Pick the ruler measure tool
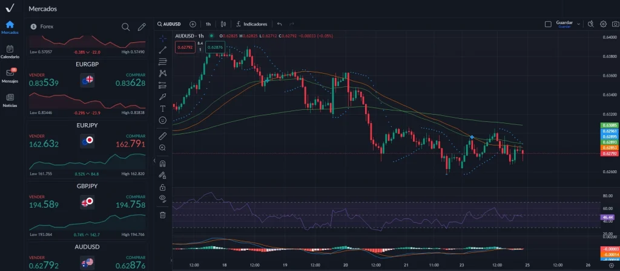 (x=162, y=136)
